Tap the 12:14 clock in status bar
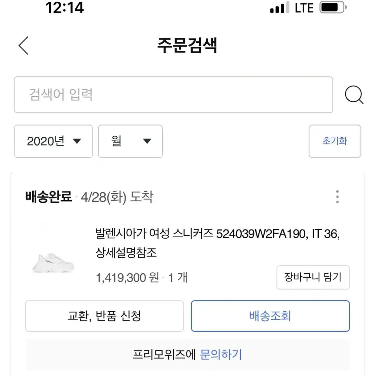This screenshot has height=375, width=375. (x=65, y=8)
